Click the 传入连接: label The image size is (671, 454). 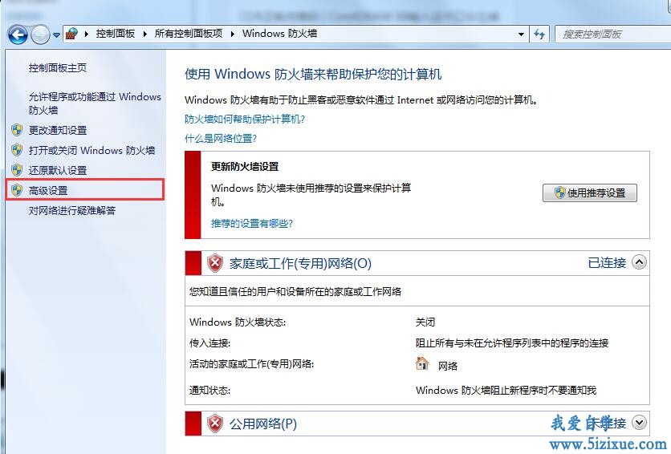click(209, 343)
